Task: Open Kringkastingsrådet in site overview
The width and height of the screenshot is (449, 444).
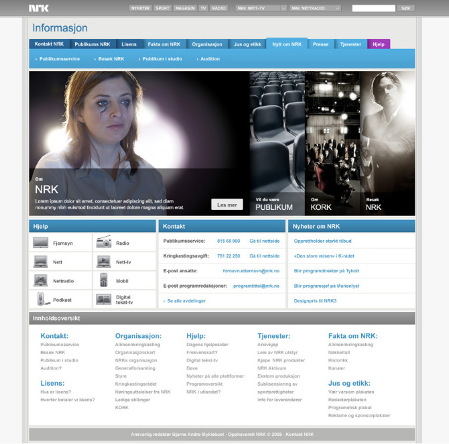Action: point(136,384)
